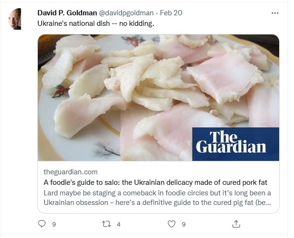Screen dimensions: 294x238
Task: Open the three-dot more options menu
Action: pyautogui.click(x=275, y=13)
